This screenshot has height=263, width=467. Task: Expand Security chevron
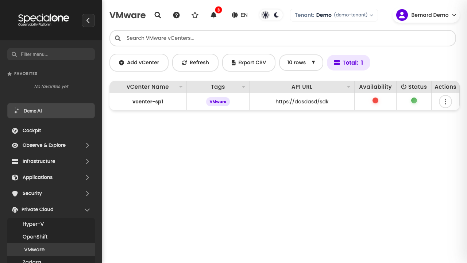tap(87, 194)
